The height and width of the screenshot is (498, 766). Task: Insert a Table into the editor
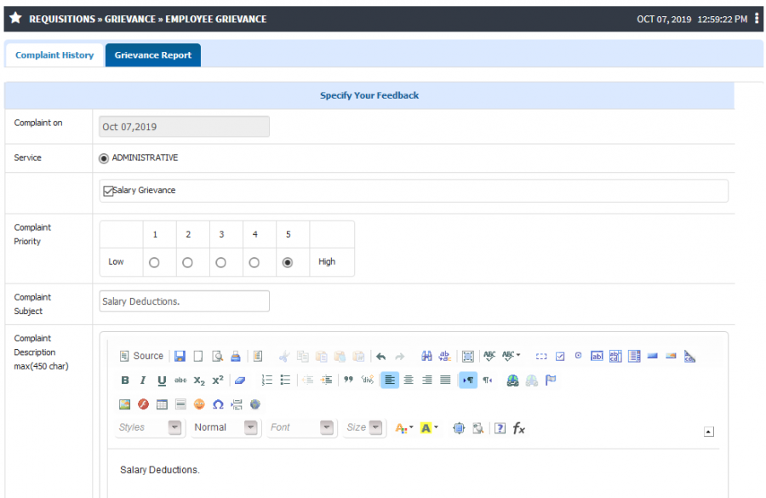162,404
